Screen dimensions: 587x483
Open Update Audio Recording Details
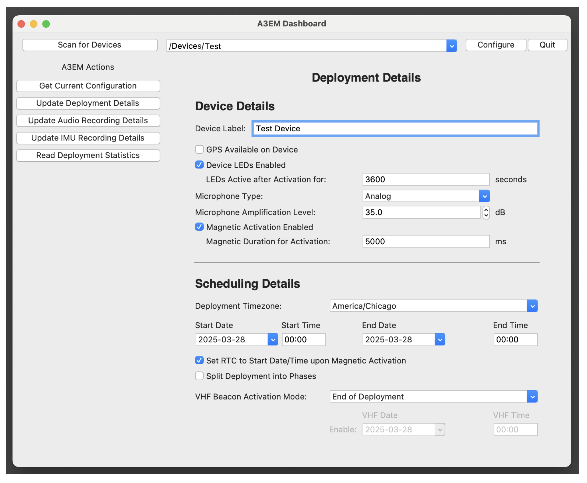[x=88, y=121]
